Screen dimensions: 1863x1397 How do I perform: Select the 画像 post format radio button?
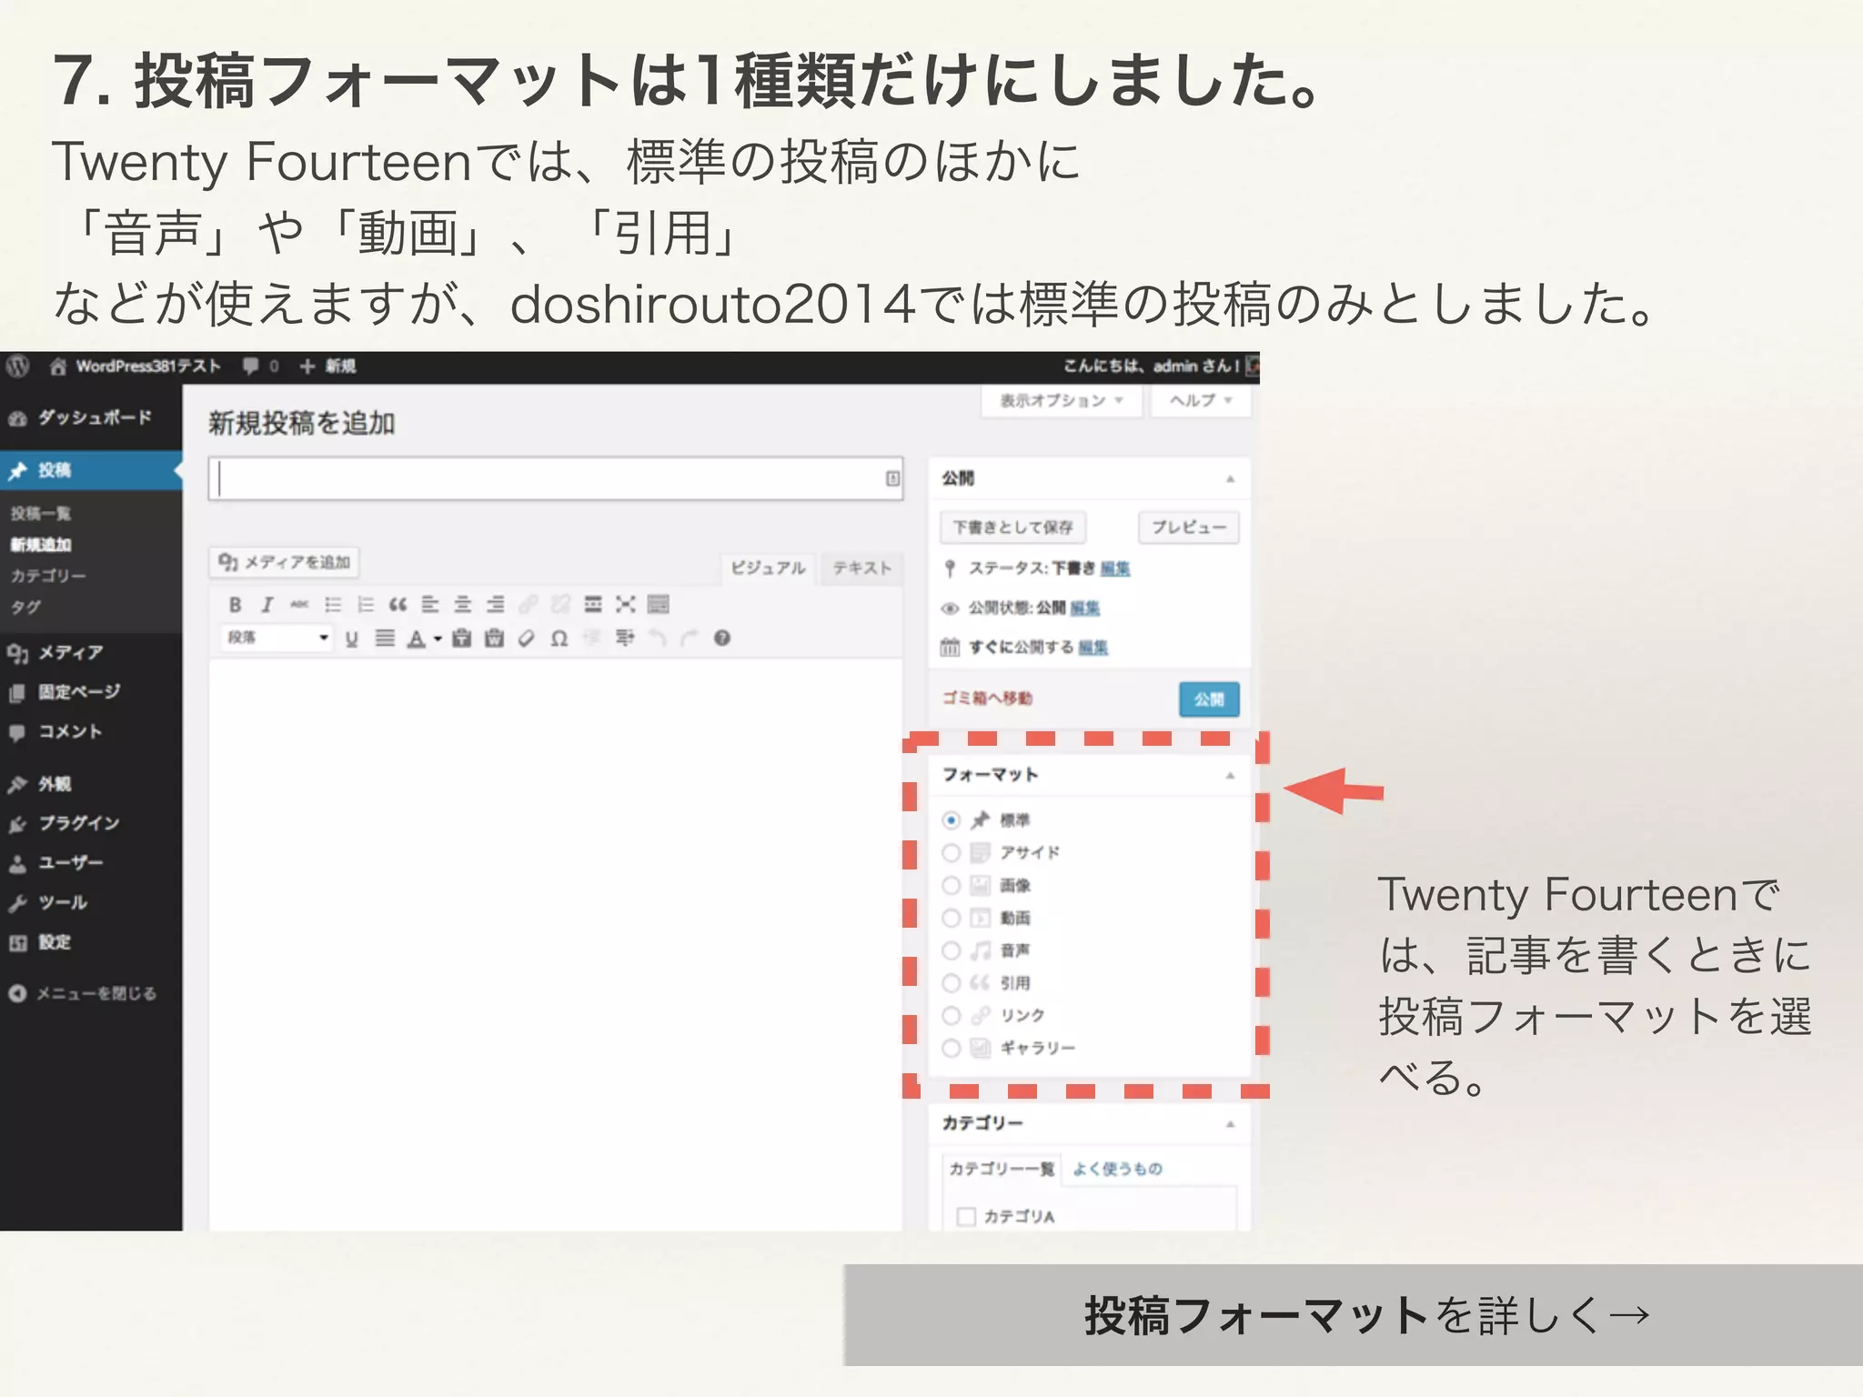[x=952, y=886]
